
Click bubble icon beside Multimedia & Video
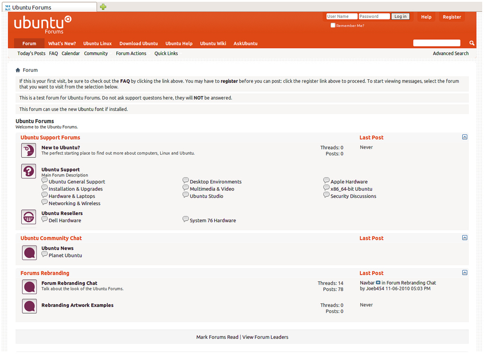(x=185, y=188)
